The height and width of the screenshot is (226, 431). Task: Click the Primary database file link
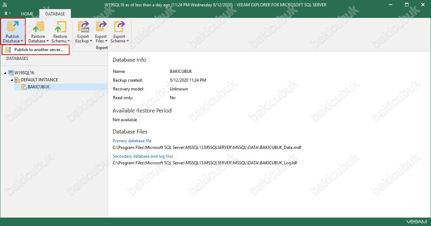pyautogui.click(x=132, y=141)
